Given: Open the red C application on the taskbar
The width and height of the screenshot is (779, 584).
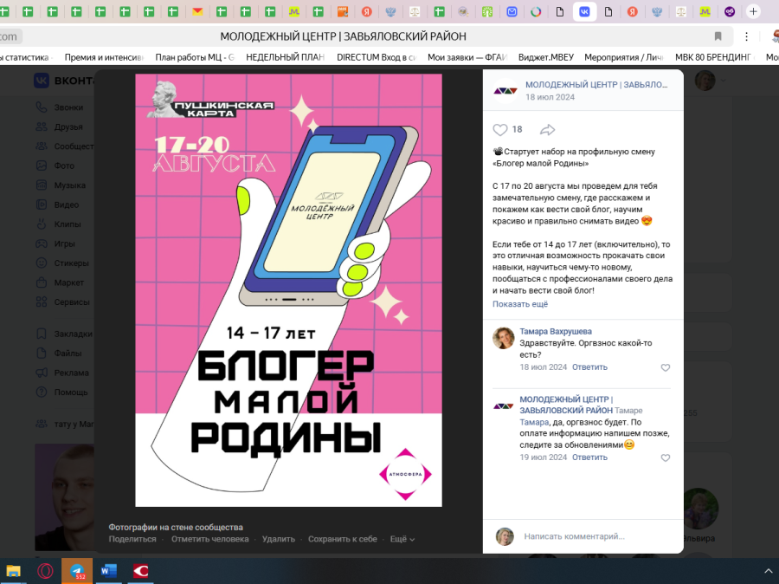Looking at the screenshot, I should tap(140, 571).
